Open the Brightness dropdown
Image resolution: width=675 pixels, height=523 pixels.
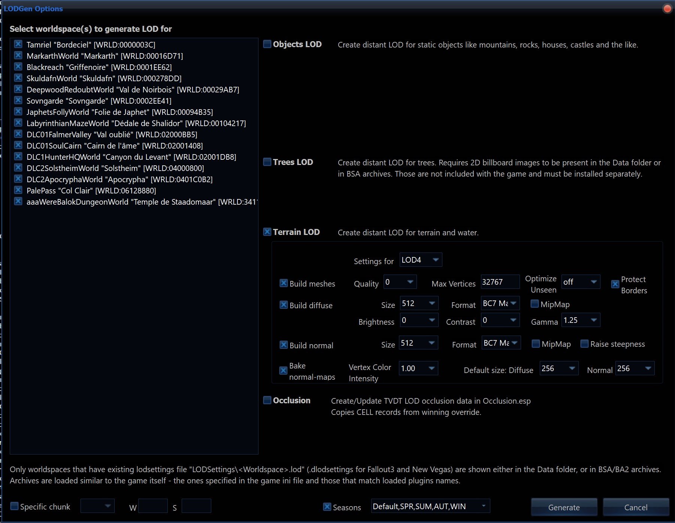point(419,320)
